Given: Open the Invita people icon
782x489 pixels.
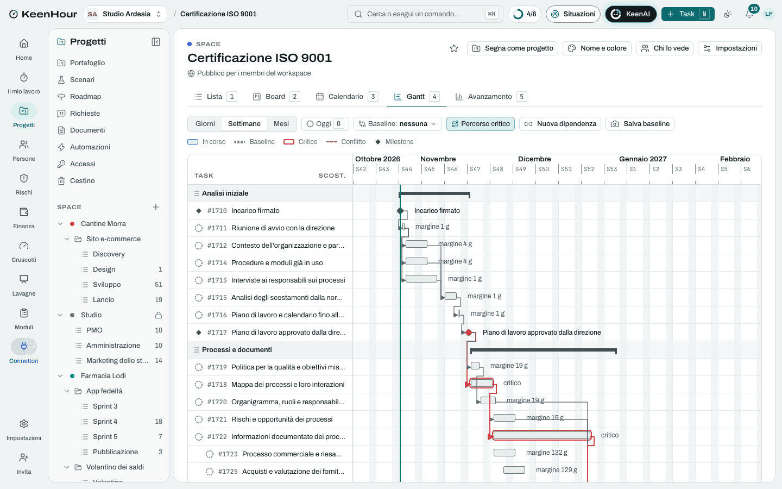Looking at the screenshot, I should pos(24,457).
